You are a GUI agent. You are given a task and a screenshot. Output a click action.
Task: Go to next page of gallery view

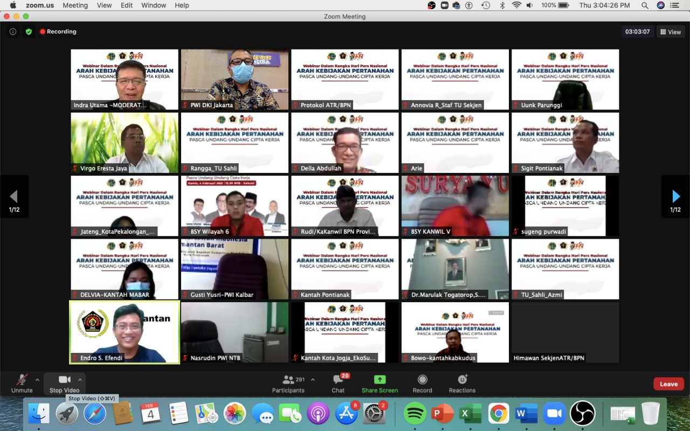(x=675, y=197)
